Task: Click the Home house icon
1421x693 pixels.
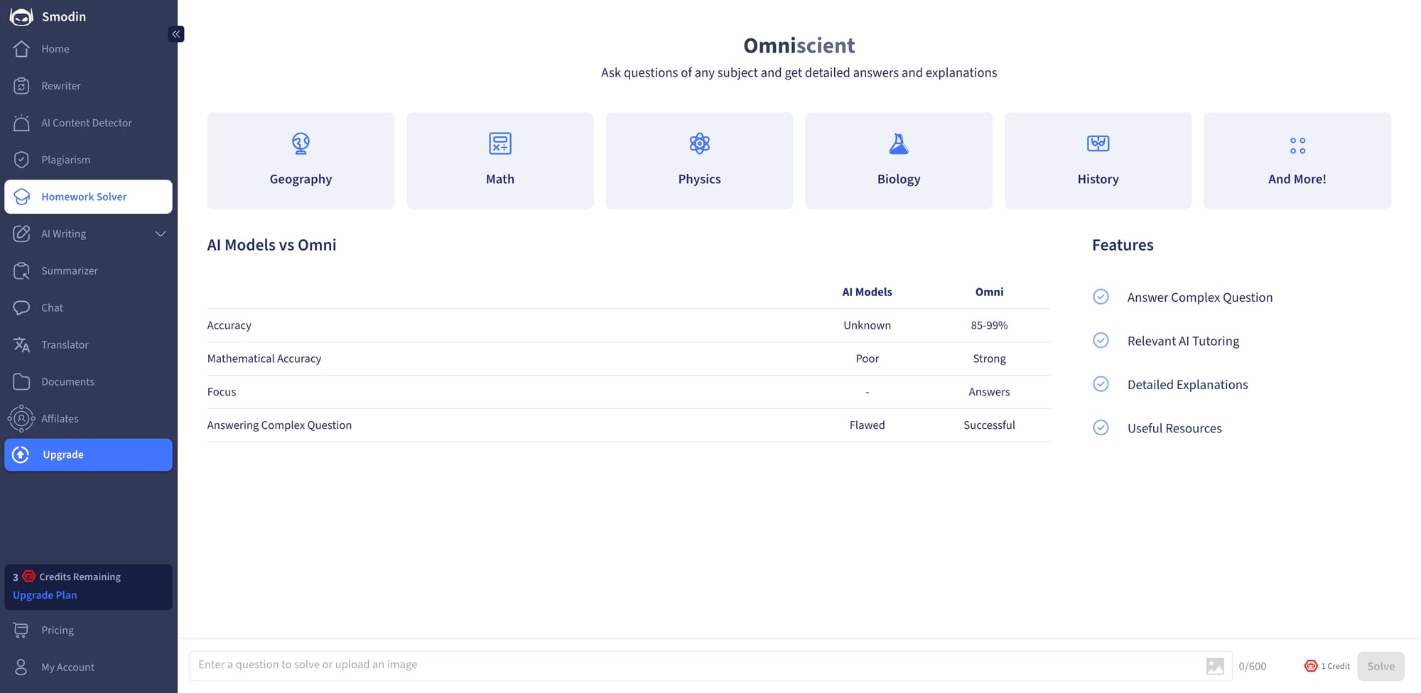Action: click(x=21, y=49)
